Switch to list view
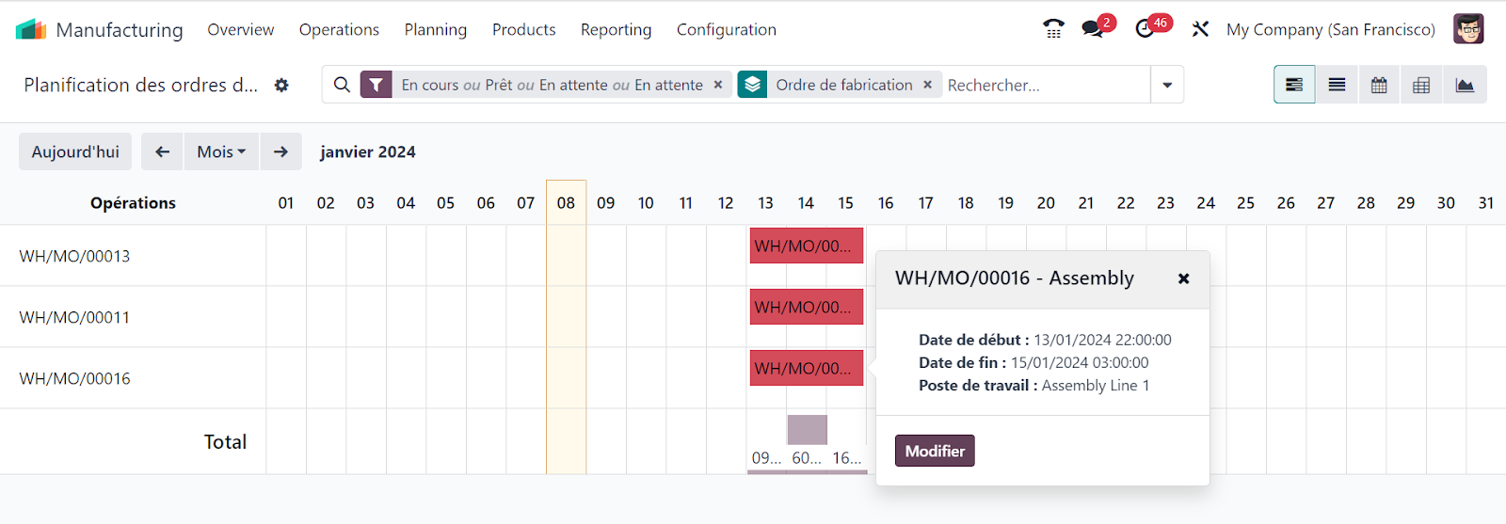This screenshot has width=1506, height=524. 1337,85
